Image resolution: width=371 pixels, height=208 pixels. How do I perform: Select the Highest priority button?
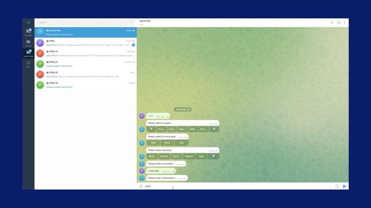click(x=189, y=157)
